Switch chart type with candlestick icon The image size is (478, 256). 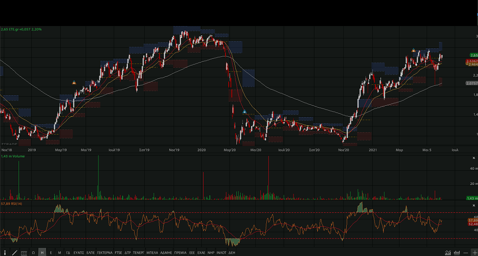pos(457,253)
